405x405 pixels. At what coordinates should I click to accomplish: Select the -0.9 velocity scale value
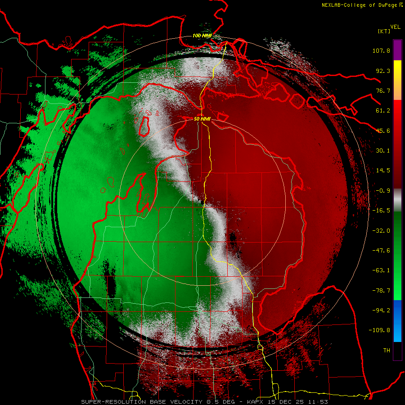click(x=383, y=191)
